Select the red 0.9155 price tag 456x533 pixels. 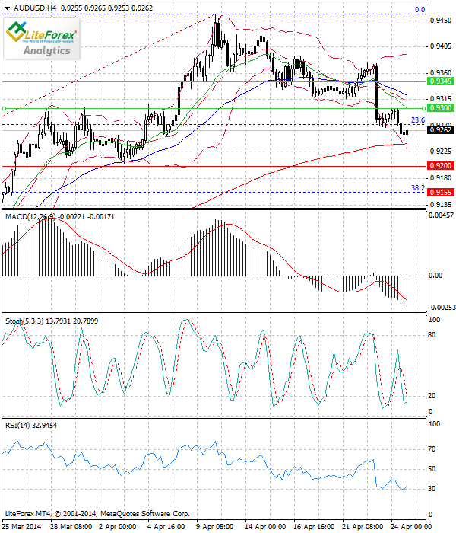pyautogui.click(x=441, y=193)
